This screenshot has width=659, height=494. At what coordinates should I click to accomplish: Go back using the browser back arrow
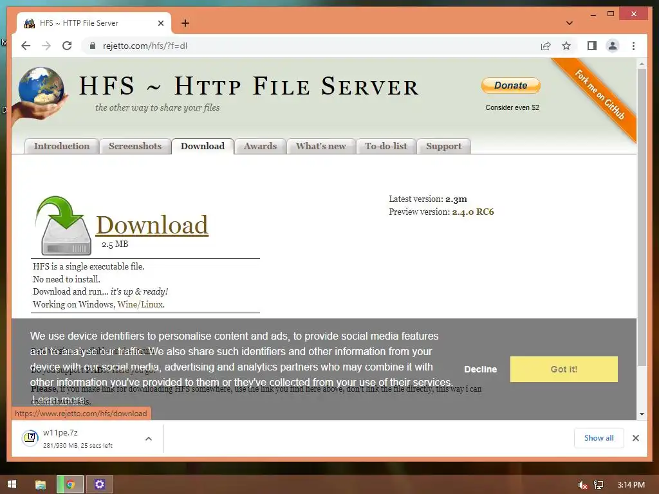click(26, 46)
